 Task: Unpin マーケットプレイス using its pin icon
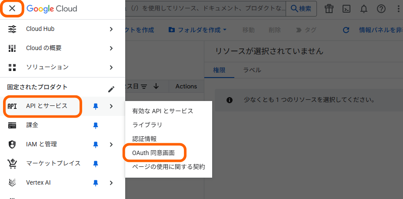(96, 164)
